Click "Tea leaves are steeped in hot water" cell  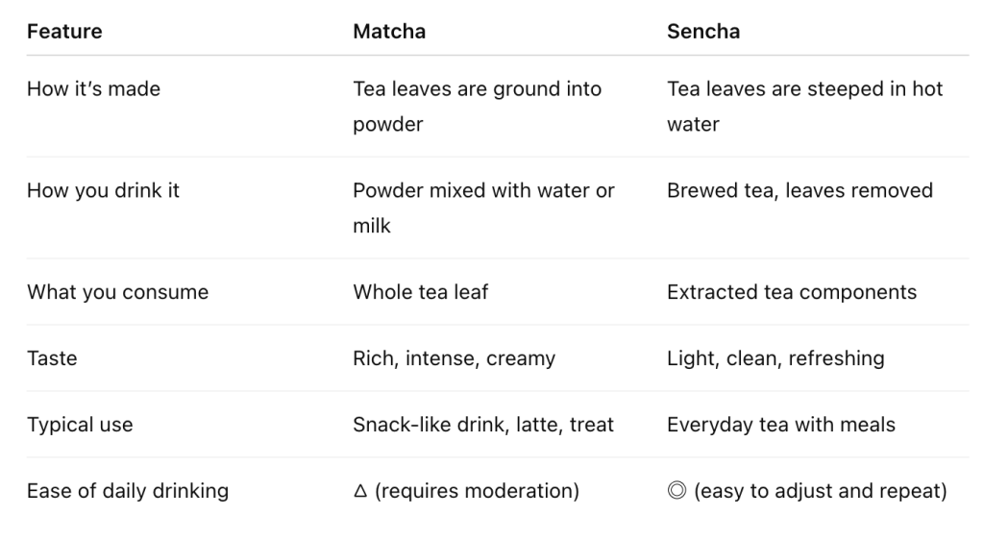(804, 107)
